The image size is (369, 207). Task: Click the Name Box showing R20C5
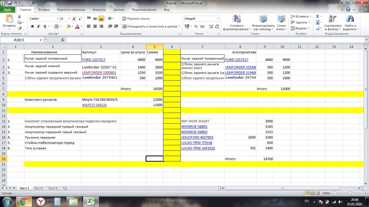(x=19, y=40)
